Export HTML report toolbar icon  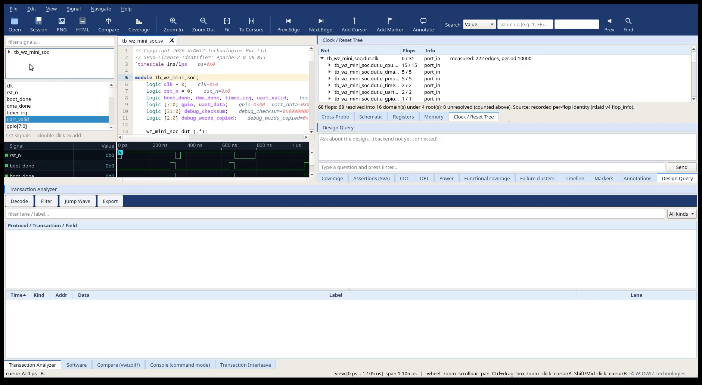click(x=83, y=25)
